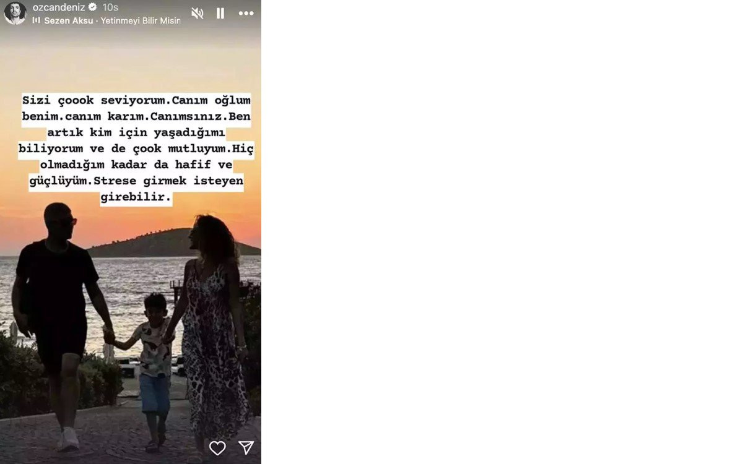Click the 10s timestamp
This screenshot has height=464, width=743.
click(x=110, y=7)
